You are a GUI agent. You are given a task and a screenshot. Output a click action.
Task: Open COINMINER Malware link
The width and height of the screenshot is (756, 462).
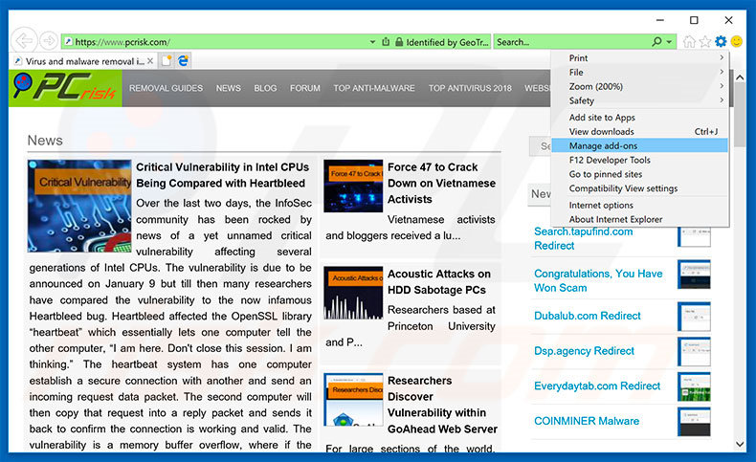pyautogui.click(x=587, y=421)
